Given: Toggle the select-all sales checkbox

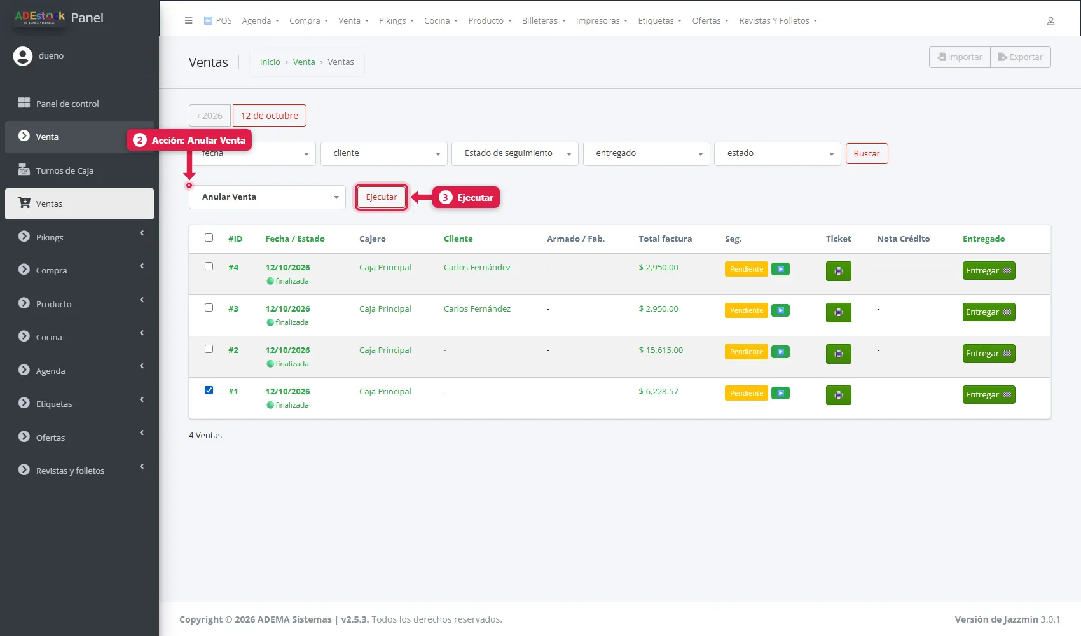Looking at the screenshot, I should coord(209,238).
